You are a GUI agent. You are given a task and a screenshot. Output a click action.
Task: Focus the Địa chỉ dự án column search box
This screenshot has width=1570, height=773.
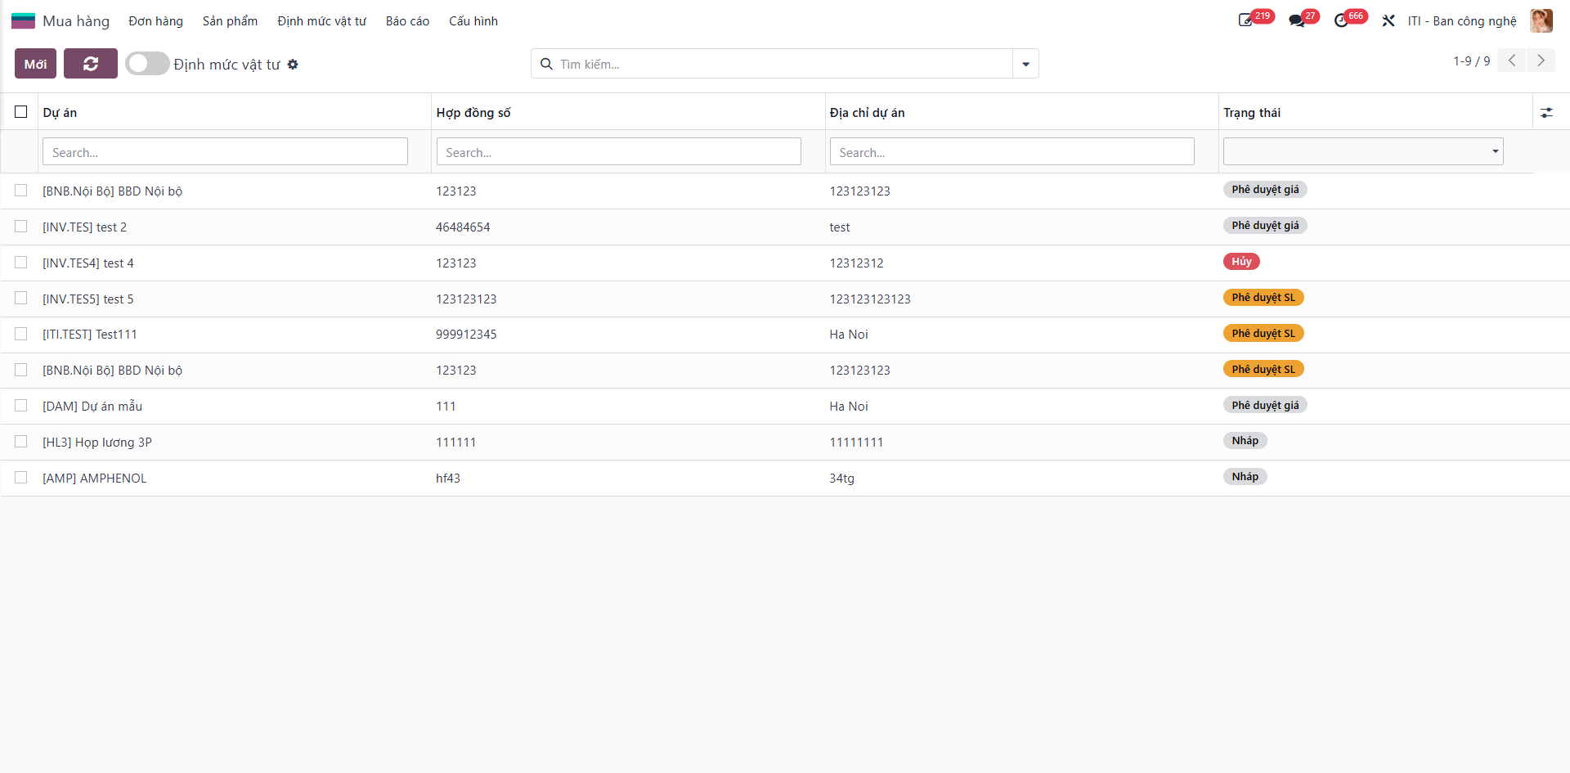tap(1012, 151)
